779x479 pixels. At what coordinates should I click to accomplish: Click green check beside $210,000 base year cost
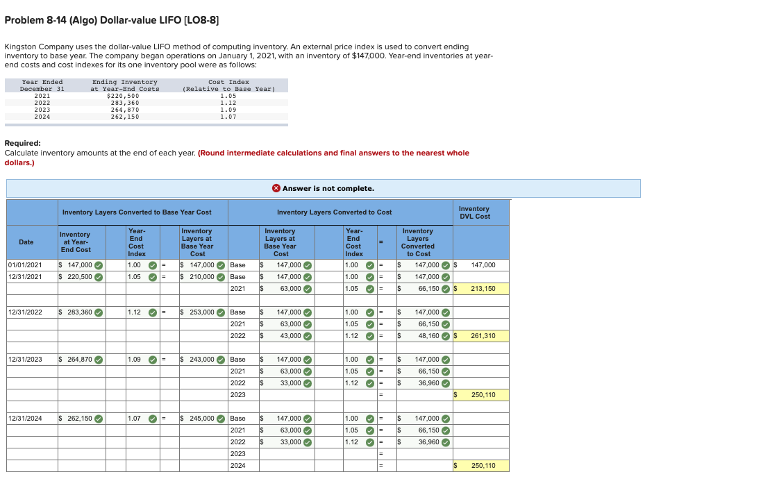click(x=221, y=277)
